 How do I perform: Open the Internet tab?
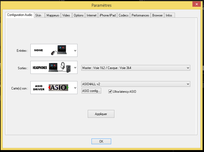click(x=92, y=15)
